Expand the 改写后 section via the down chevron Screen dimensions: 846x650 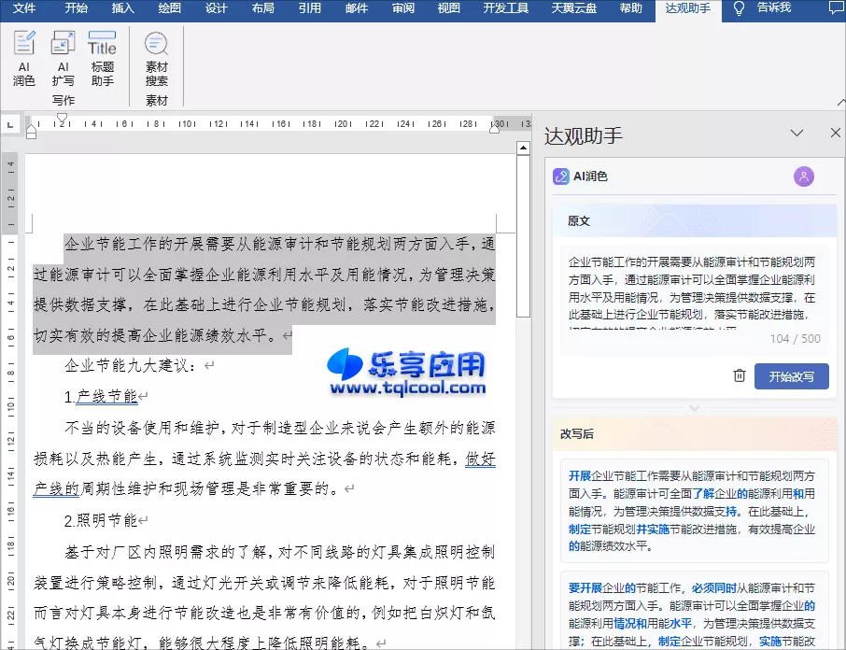coord(695,406)
